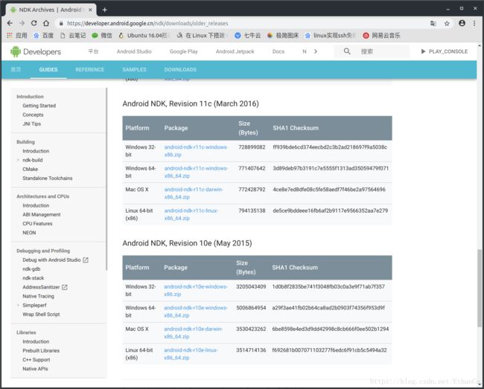Open the 百度 bookmark
Screen dimensions: 484x389
(43, 36)
